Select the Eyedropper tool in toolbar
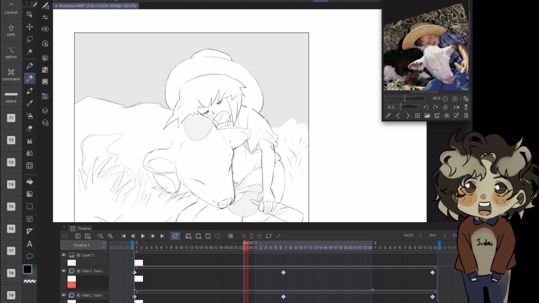This screenshot has width=539, height=303. (x=29, y=104)
